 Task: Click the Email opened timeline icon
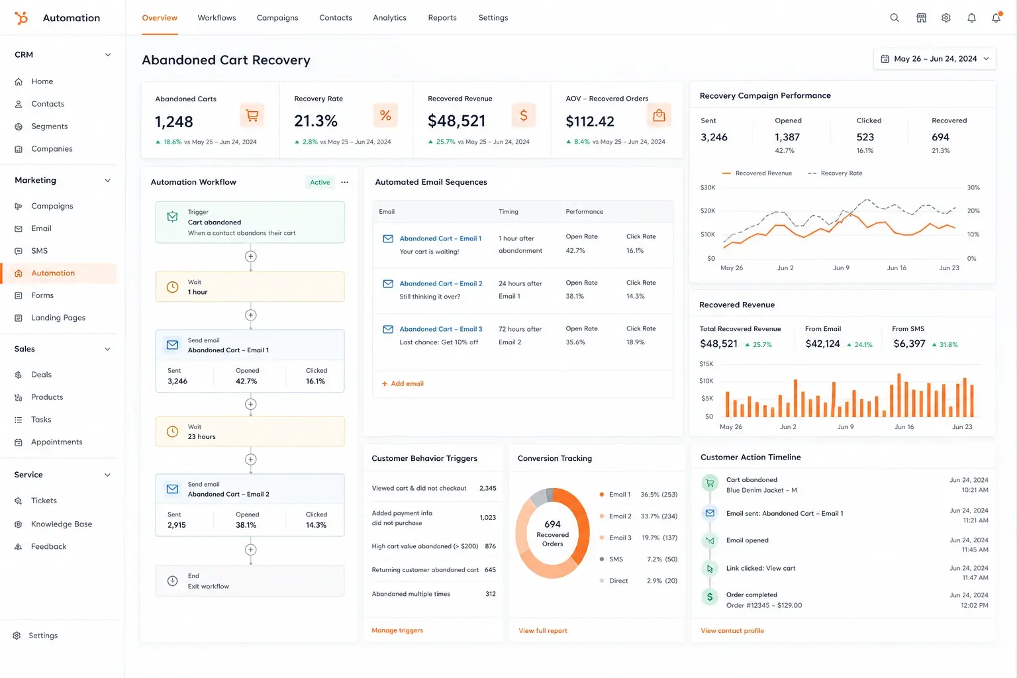pyautogui.click(x=710, y=540)
